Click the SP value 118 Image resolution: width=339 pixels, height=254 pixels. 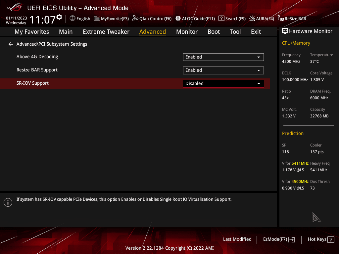[x=285, y=151]
